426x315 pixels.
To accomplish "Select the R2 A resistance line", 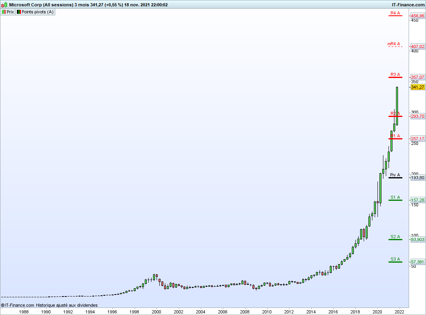I will [x=395, y=116].
